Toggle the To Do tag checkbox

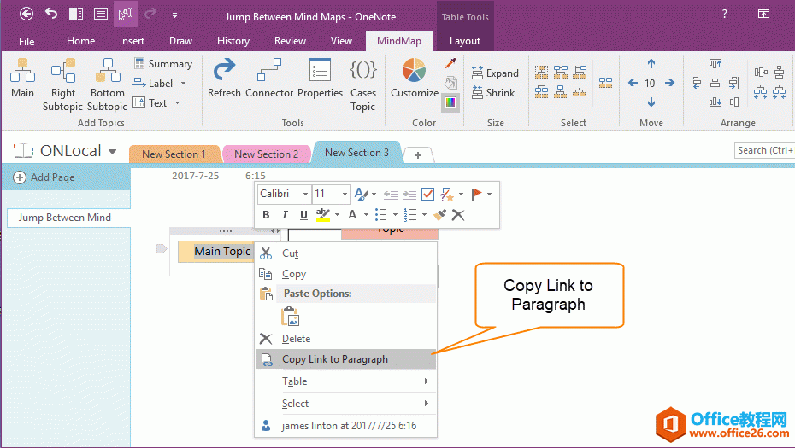[x=427, y=195]
